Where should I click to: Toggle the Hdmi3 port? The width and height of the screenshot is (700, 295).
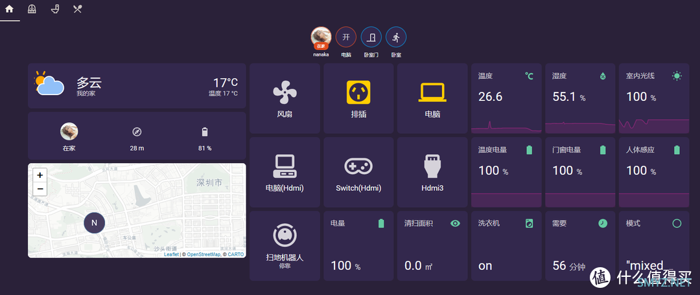click(432, 172)
